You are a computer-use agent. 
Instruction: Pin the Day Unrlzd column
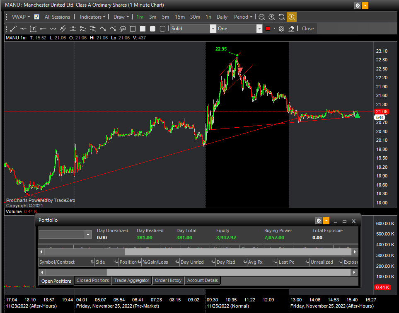pyautogui.click(x=213, y=262)
